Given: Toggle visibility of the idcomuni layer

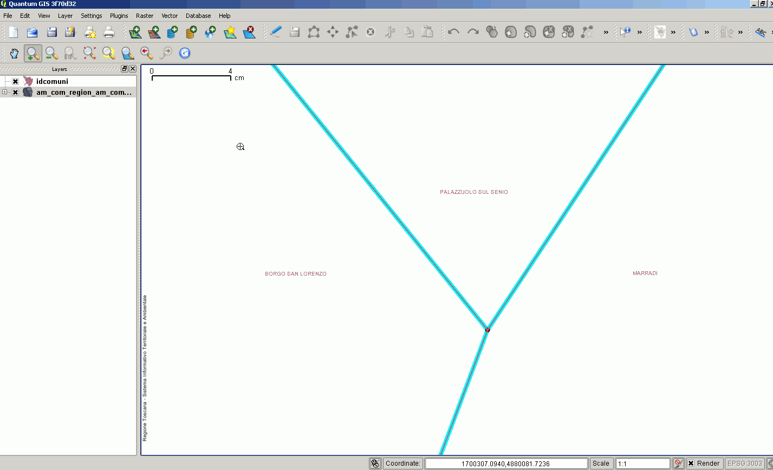Looking at the screenshot, I should [16, 81].
